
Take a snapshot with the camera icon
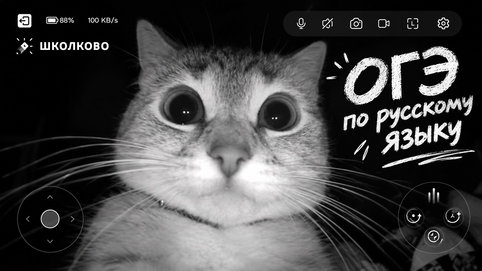click(x=356, y=23)
